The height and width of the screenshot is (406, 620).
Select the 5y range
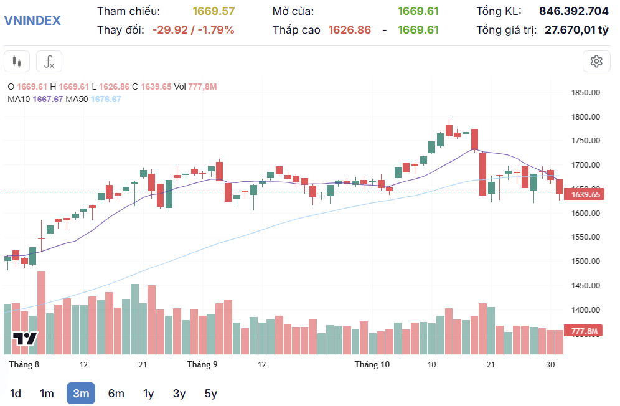(211, 394)
